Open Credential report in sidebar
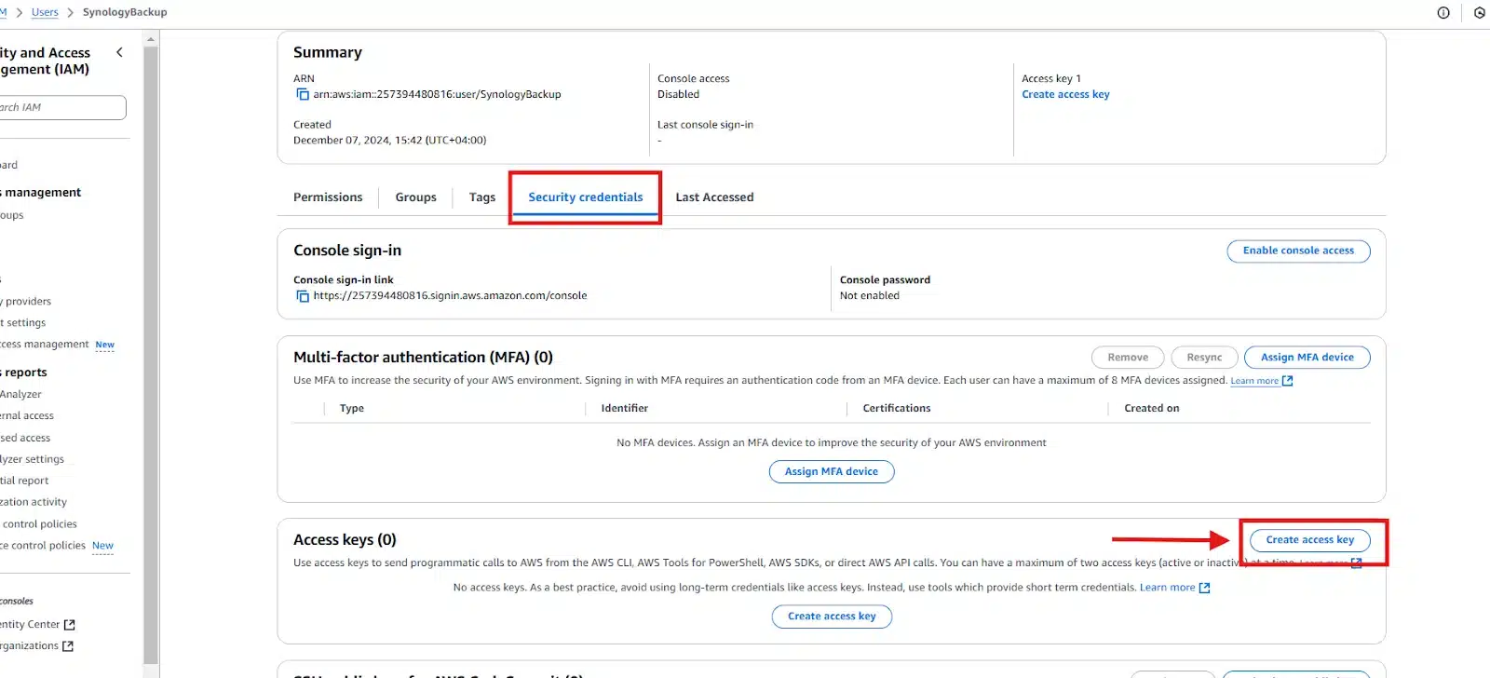The width and height of the screenshot is (1490, 678). point(24,481)
